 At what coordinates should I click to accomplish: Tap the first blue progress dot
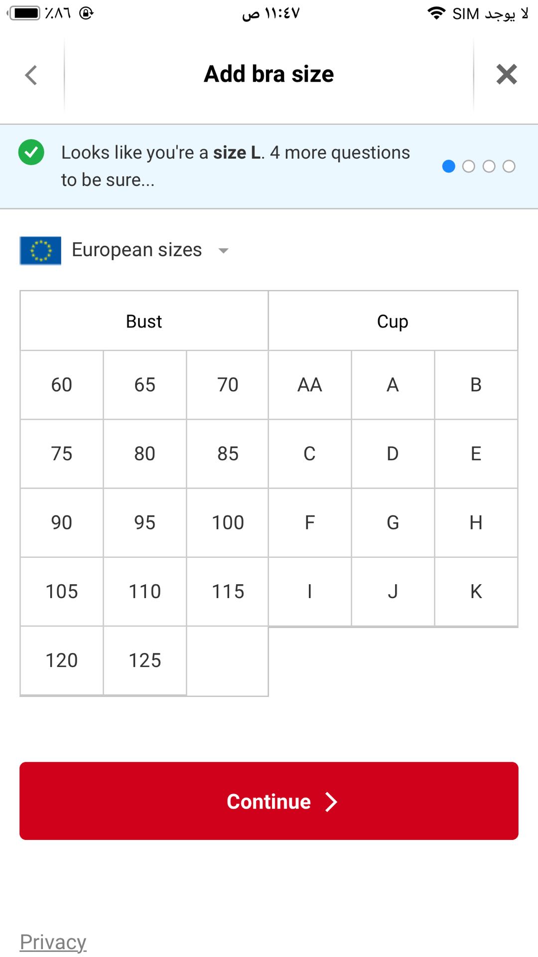(449, 166)
